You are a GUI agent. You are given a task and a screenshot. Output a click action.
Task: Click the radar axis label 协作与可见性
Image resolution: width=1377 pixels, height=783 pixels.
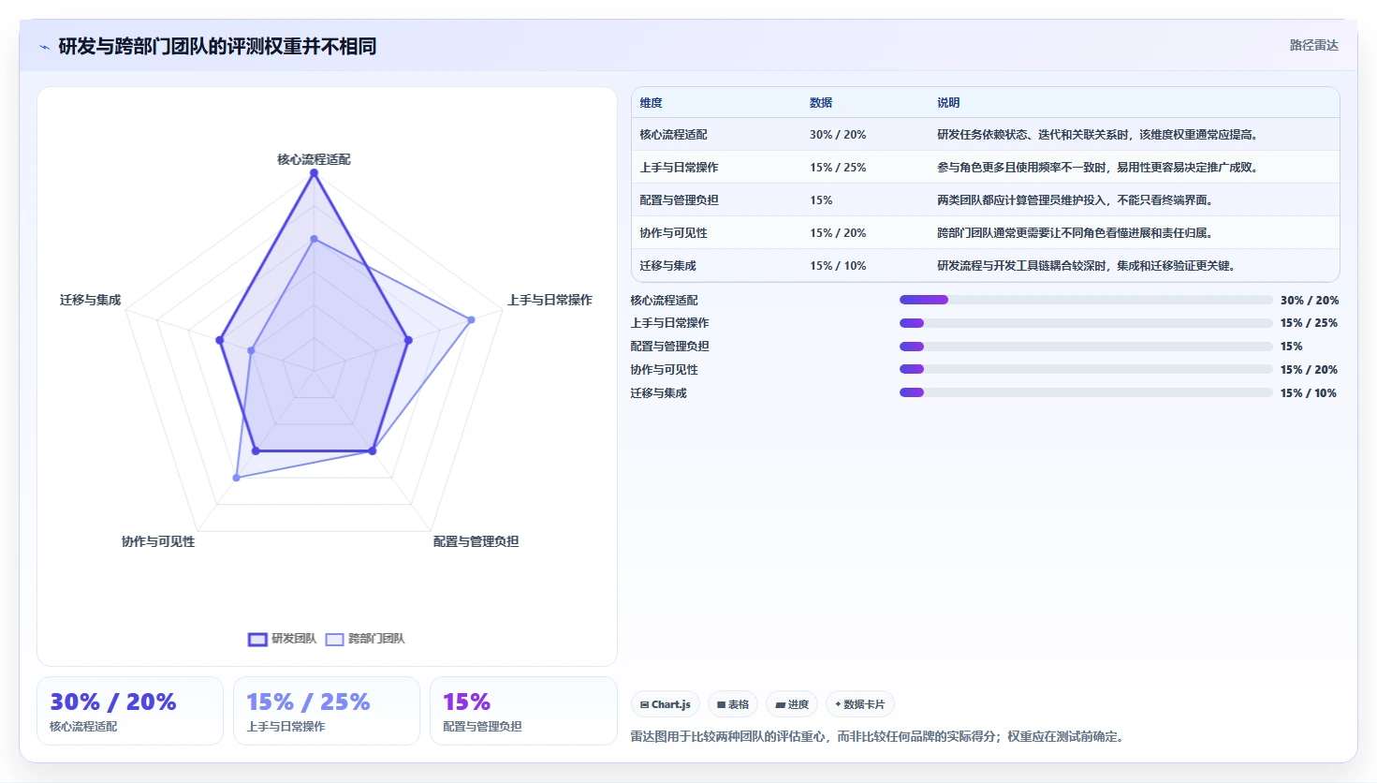[x=158, y=541]
